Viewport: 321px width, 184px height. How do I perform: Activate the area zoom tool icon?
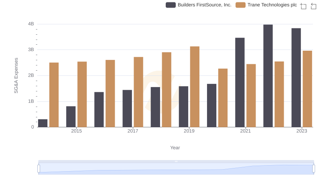(x=303, y=6)
